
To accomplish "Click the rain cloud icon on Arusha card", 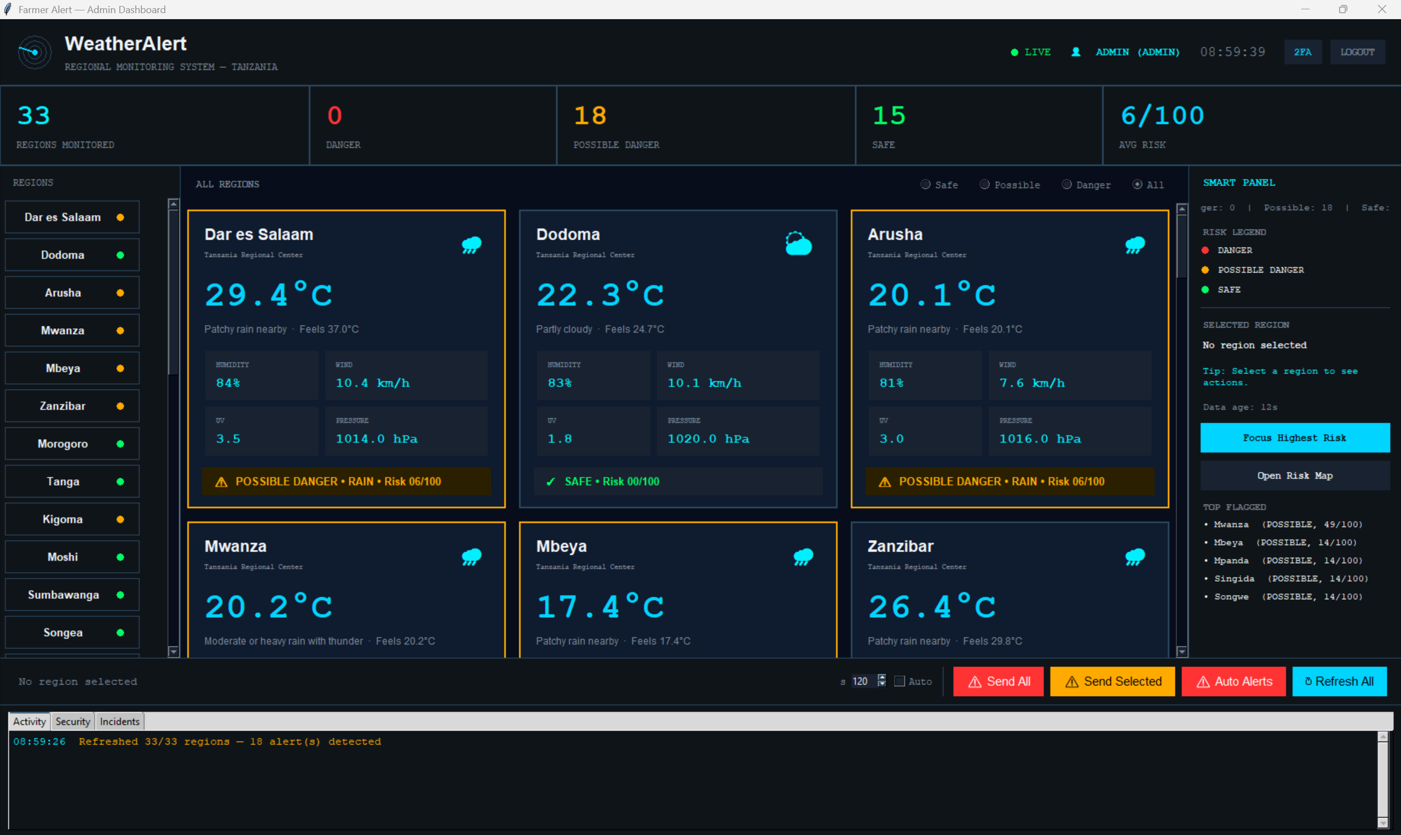I will (1135, 245).
